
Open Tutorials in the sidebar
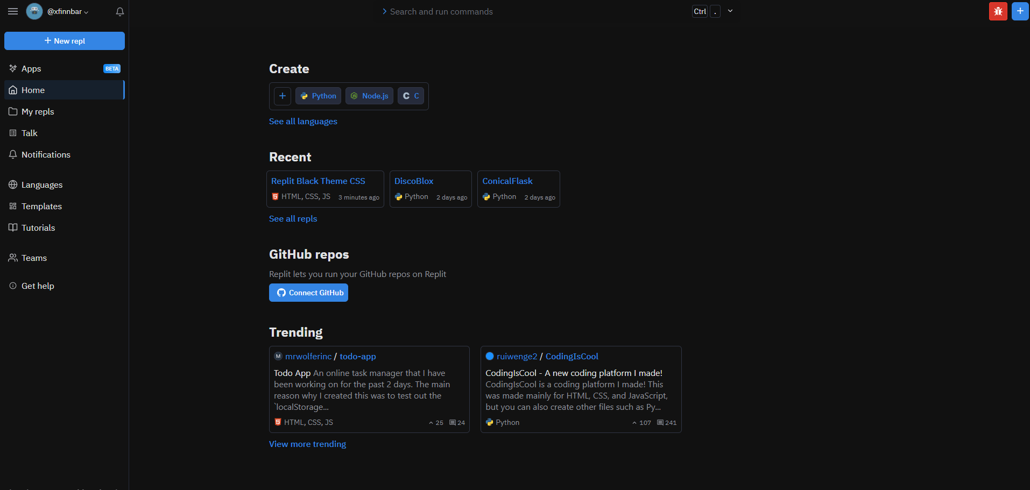[65, 228]
